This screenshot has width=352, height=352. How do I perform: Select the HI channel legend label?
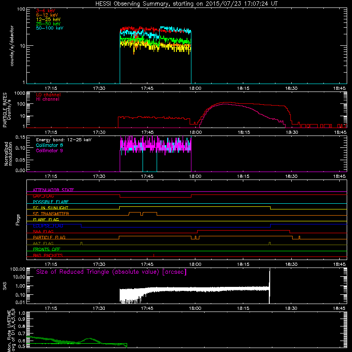pos(48,99)
